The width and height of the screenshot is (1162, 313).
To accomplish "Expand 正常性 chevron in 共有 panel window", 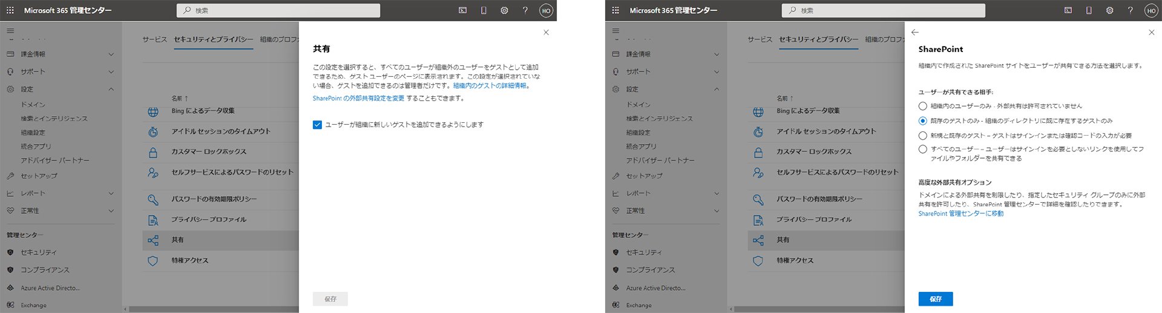I will pos(111,211).
